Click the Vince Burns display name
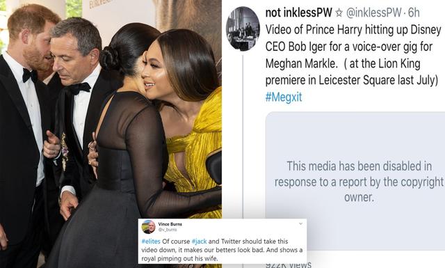Image resolution: width=445 pixels, height=268 pixels. pos(170,224)
